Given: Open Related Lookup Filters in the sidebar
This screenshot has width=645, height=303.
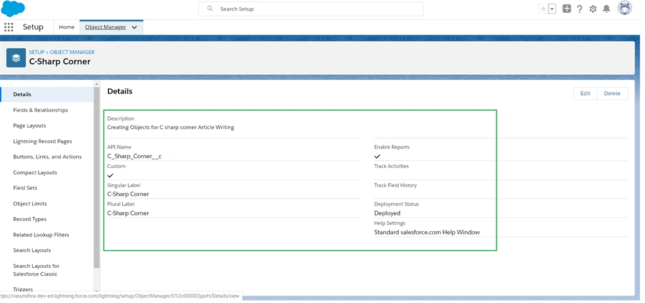Looking at the screenshot, I should [x=41, y=235].
